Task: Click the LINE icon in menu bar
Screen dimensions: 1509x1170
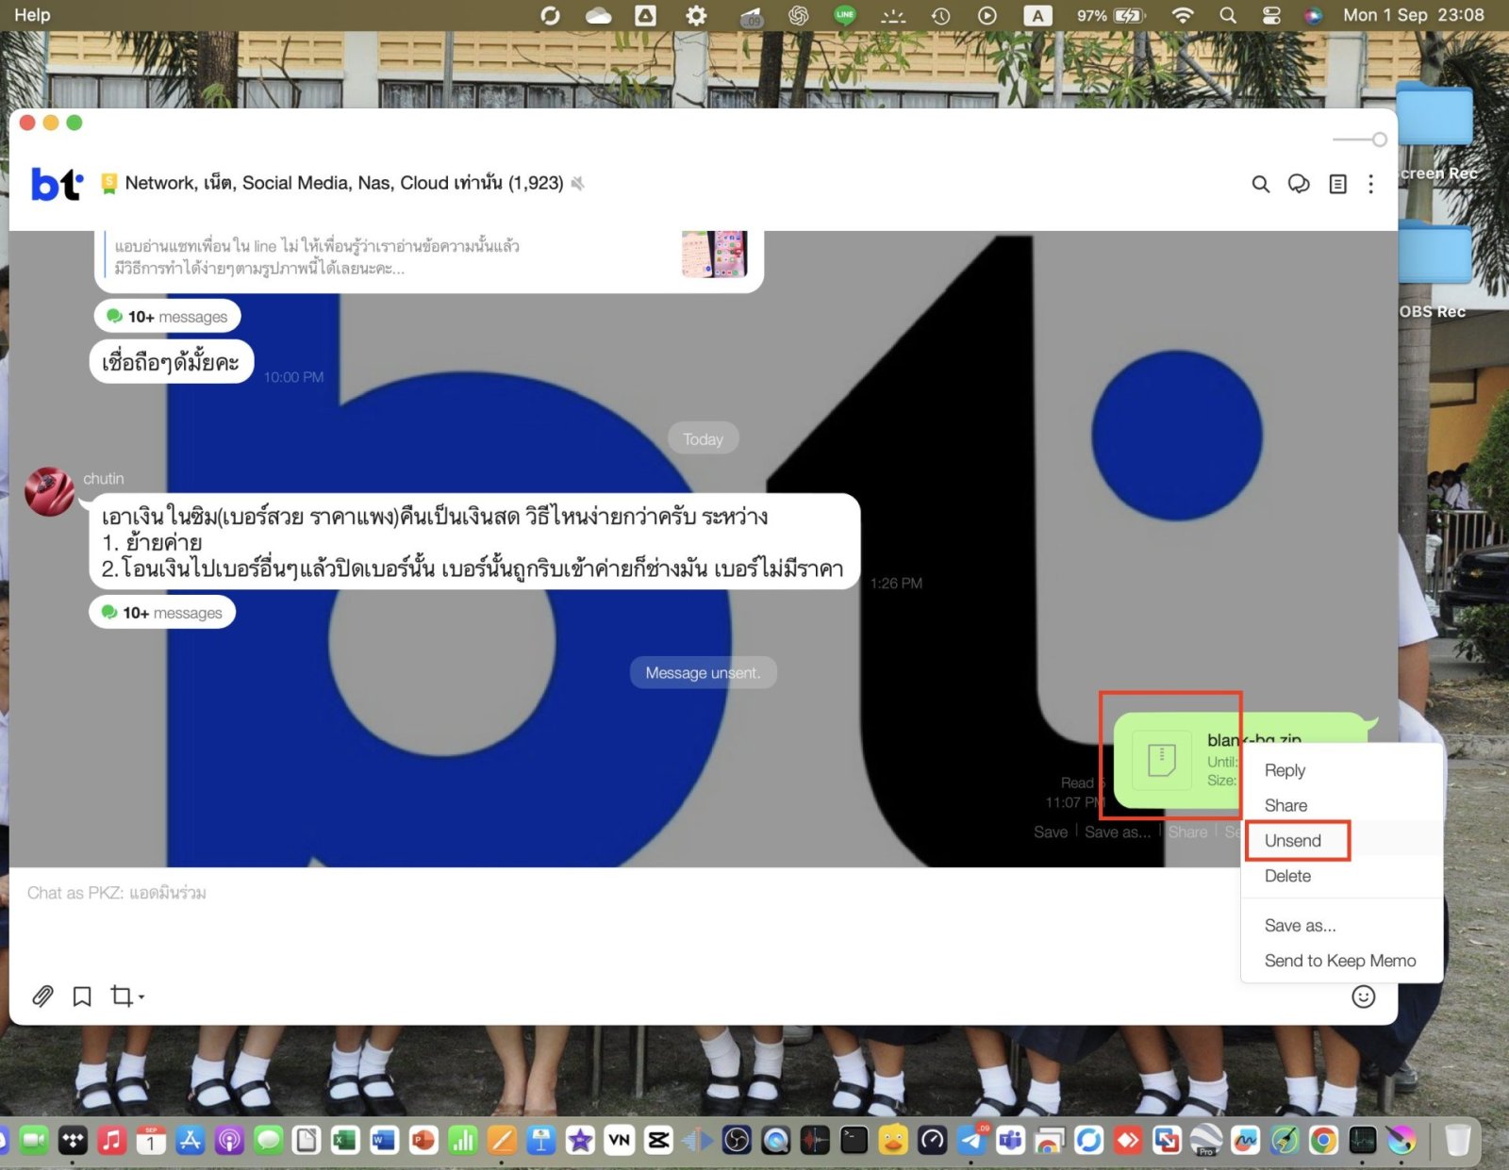Action: (845, 14)
